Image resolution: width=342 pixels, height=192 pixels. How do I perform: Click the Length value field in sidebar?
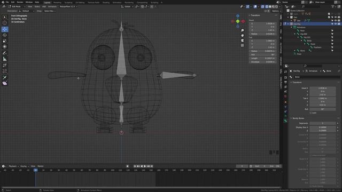[x=262, y=58]
